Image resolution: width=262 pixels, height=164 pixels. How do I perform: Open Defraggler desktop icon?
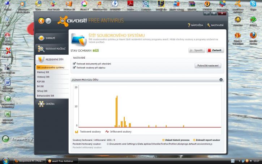coord(222,5)
